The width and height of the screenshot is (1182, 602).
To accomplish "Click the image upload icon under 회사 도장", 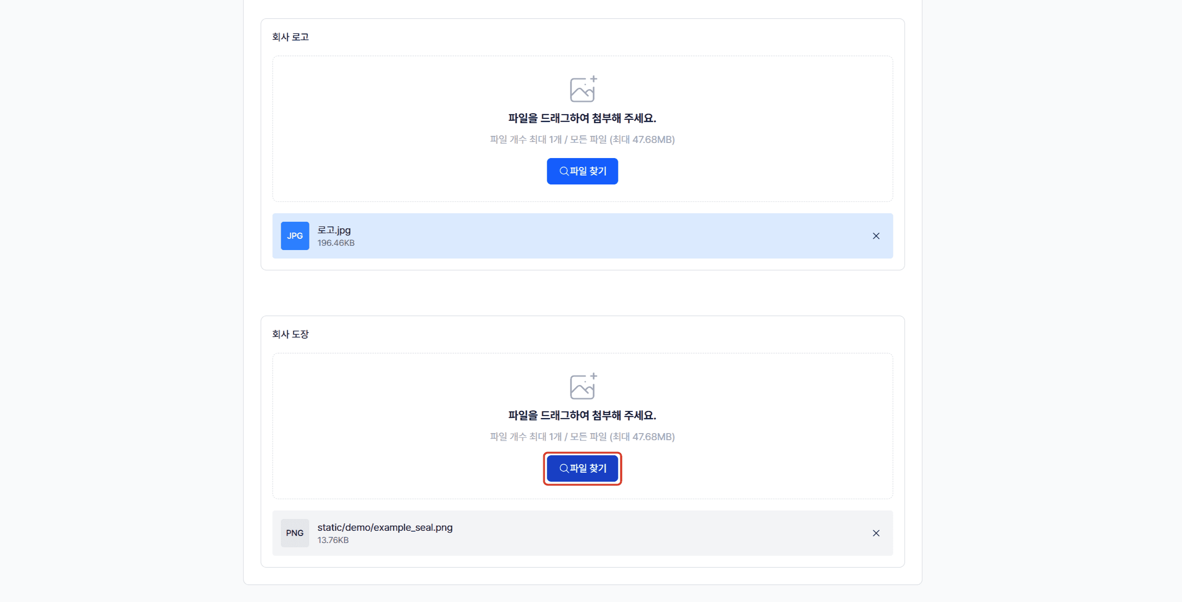I will click(x=583, y=386).
